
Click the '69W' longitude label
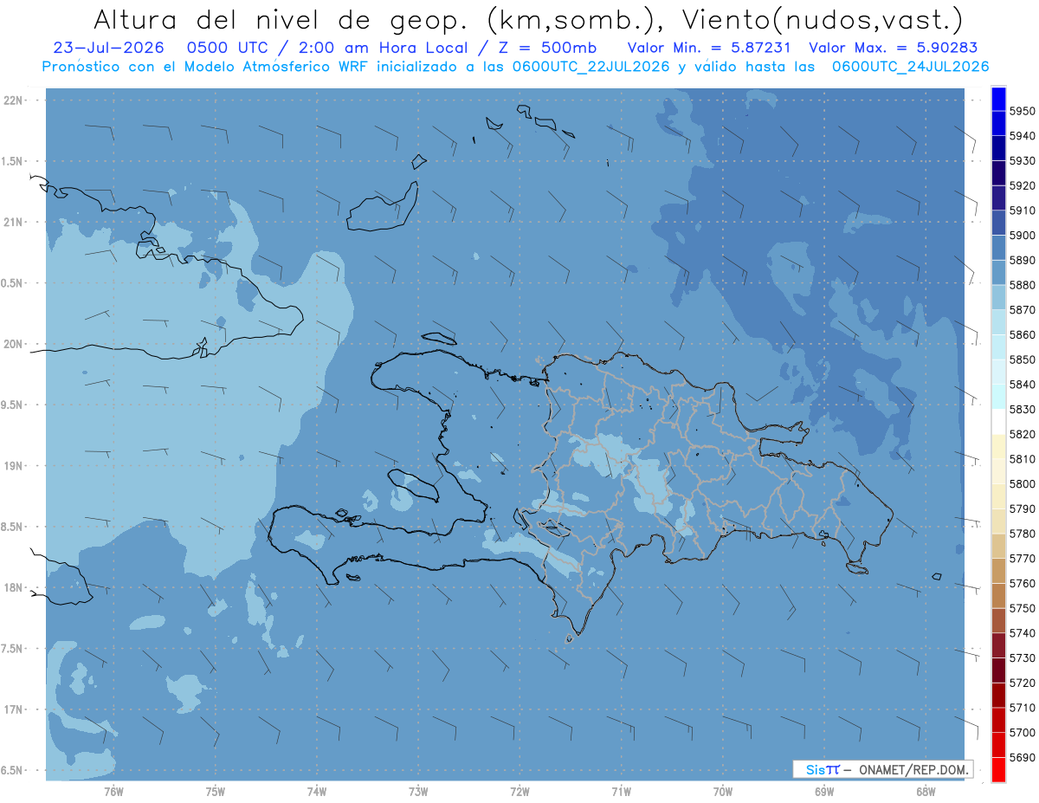[x=824, y=791]
